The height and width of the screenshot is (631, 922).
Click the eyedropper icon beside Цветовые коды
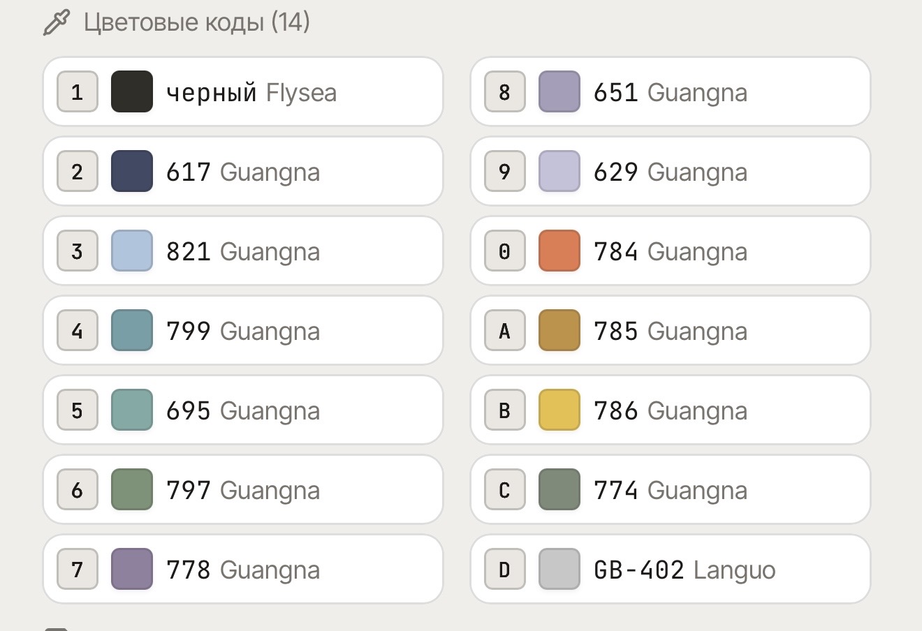click(x=57, y=22)
